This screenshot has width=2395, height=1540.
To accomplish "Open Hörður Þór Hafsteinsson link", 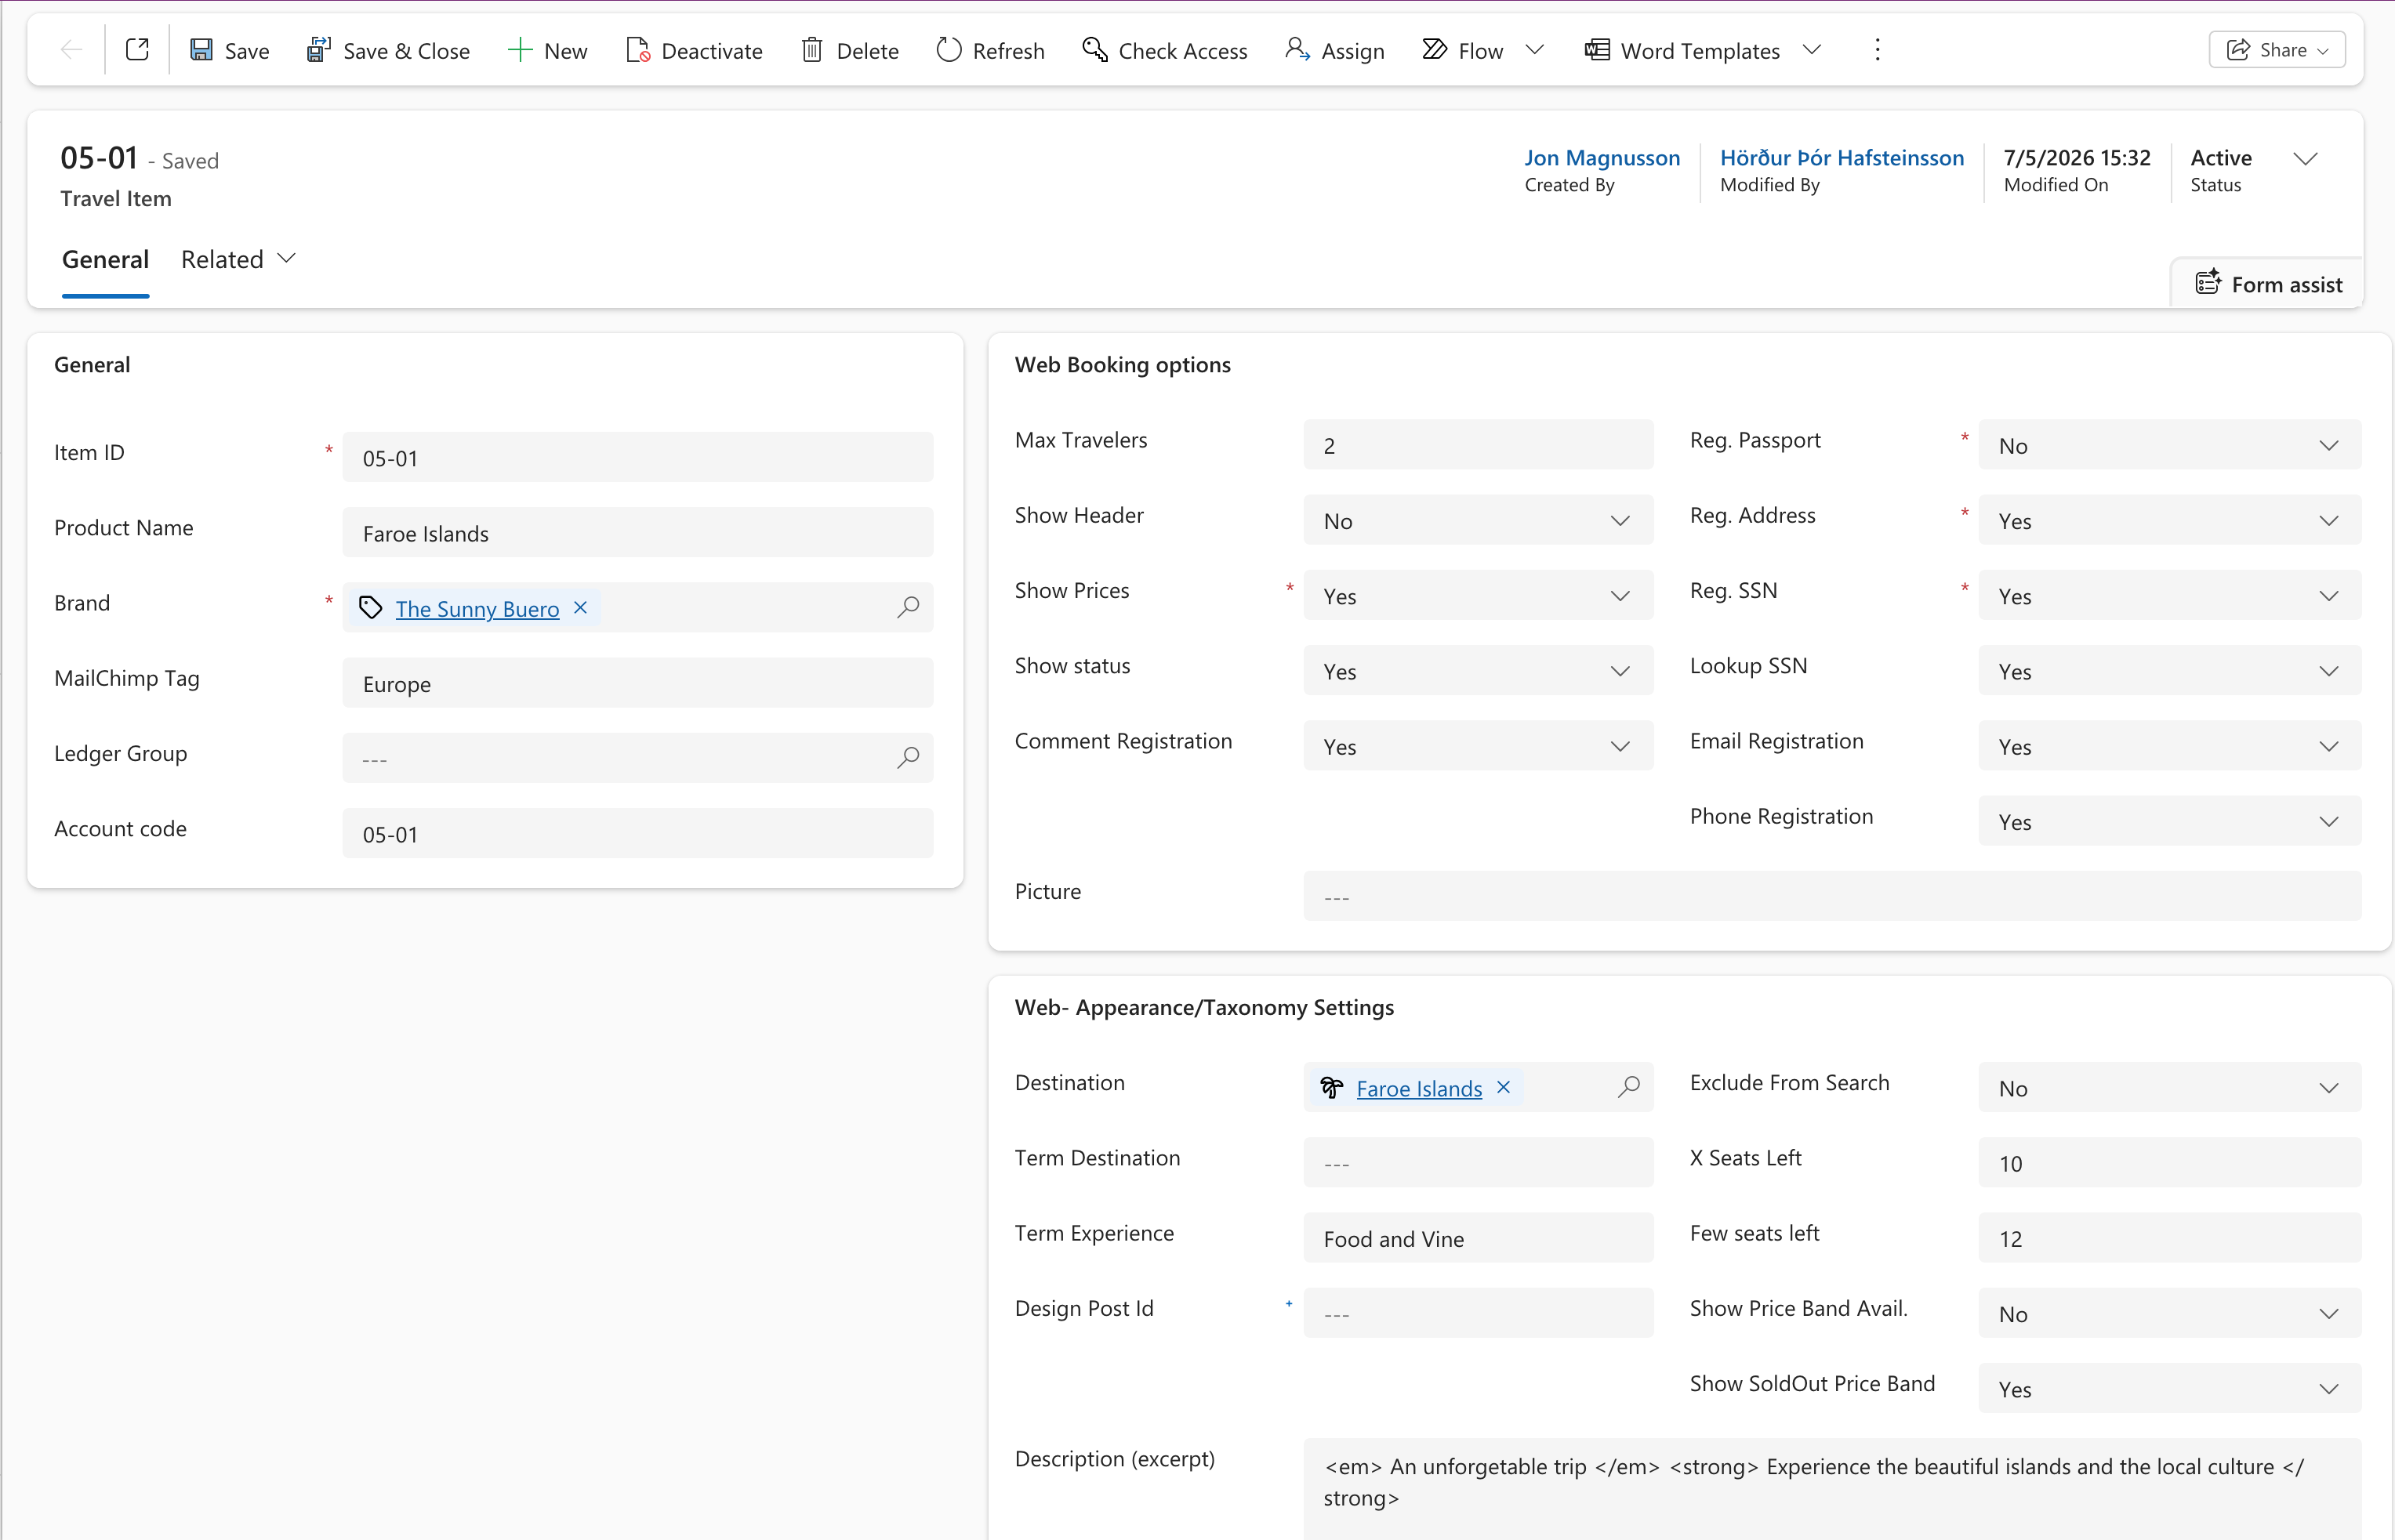I will (1842, 158).
